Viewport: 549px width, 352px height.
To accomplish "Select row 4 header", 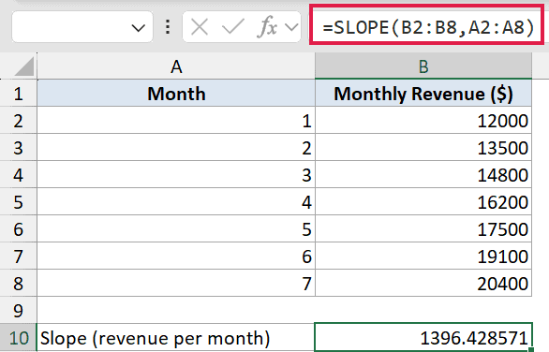I will [18, 175].
